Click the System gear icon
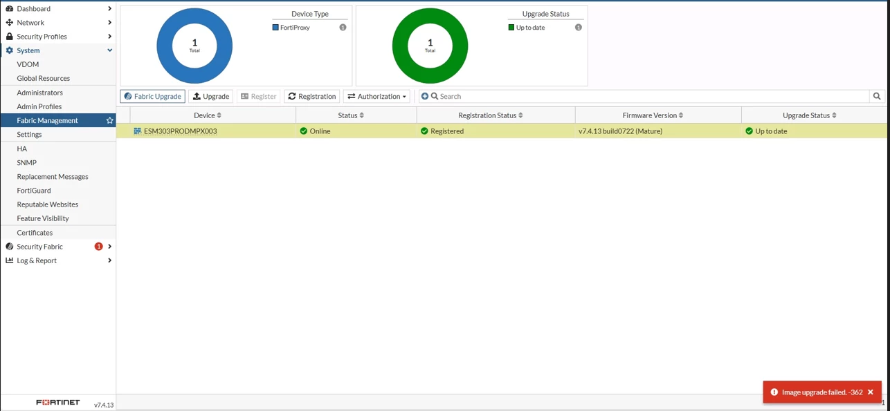The width and height of the screenshot is (890, 411). (10, 50)
